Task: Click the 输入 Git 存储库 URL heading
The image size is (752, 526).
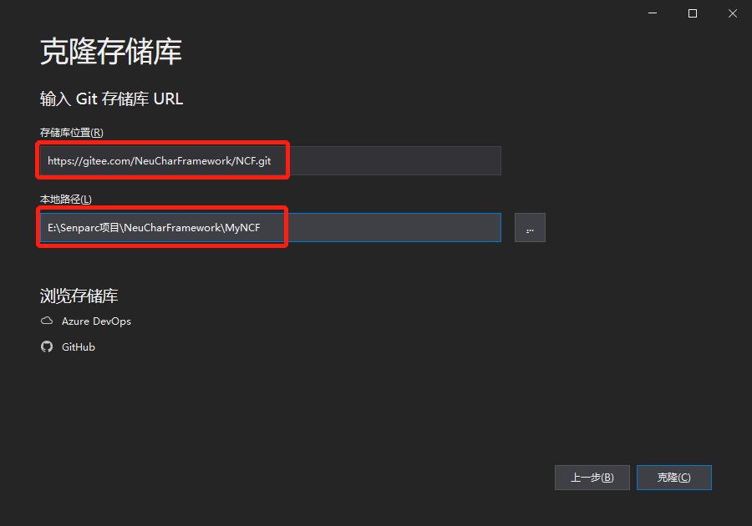Action: click(x=111, y=99)
